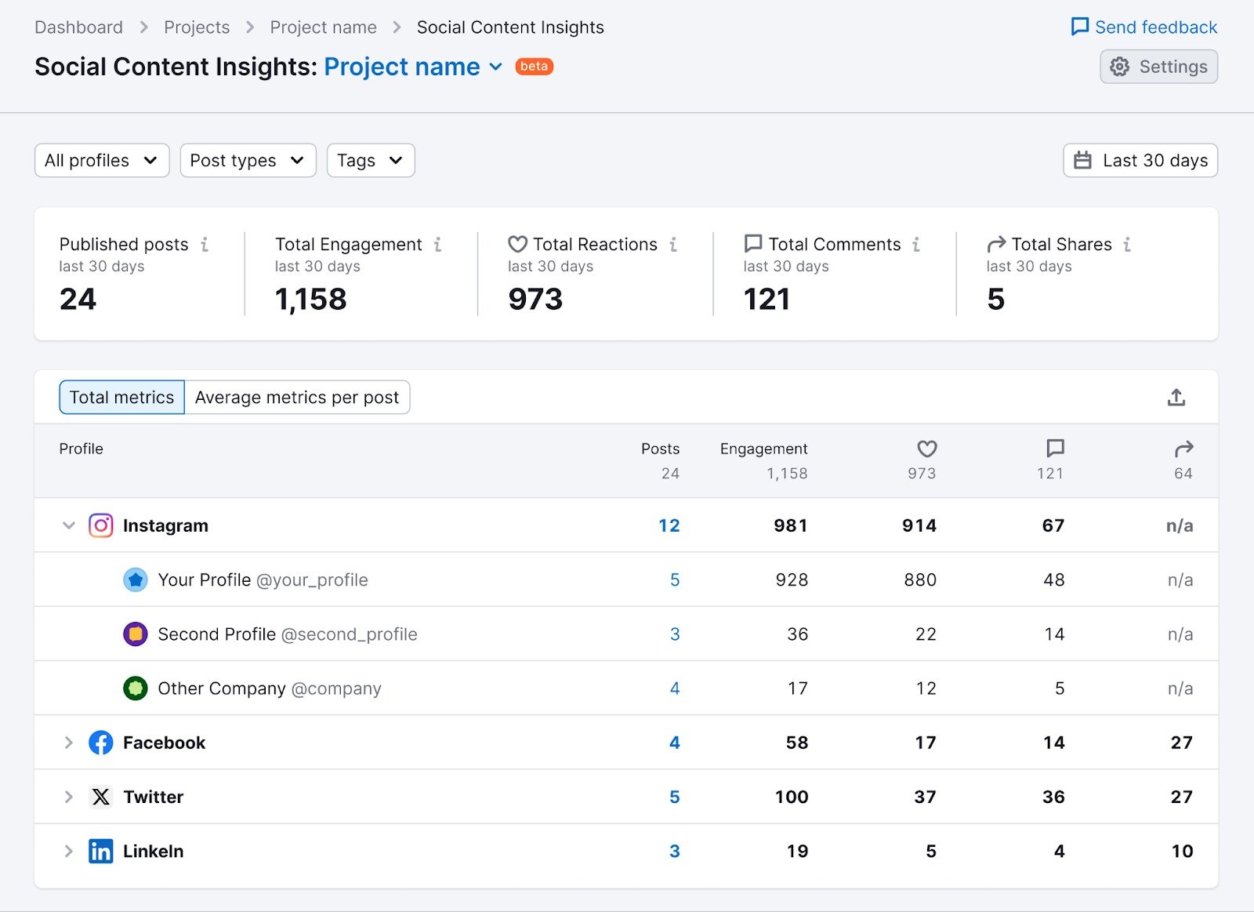
Task: Switch to Average metrics per post tab
Action: tap(298, 397)
